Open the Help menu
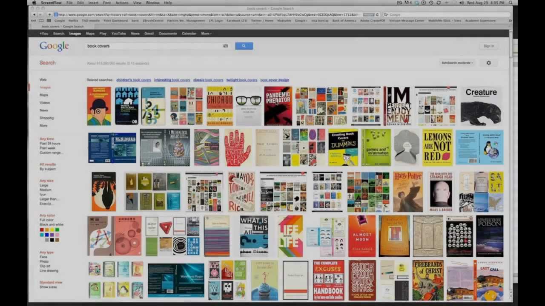This screenshot has height=306, width=545. point(168,3)
